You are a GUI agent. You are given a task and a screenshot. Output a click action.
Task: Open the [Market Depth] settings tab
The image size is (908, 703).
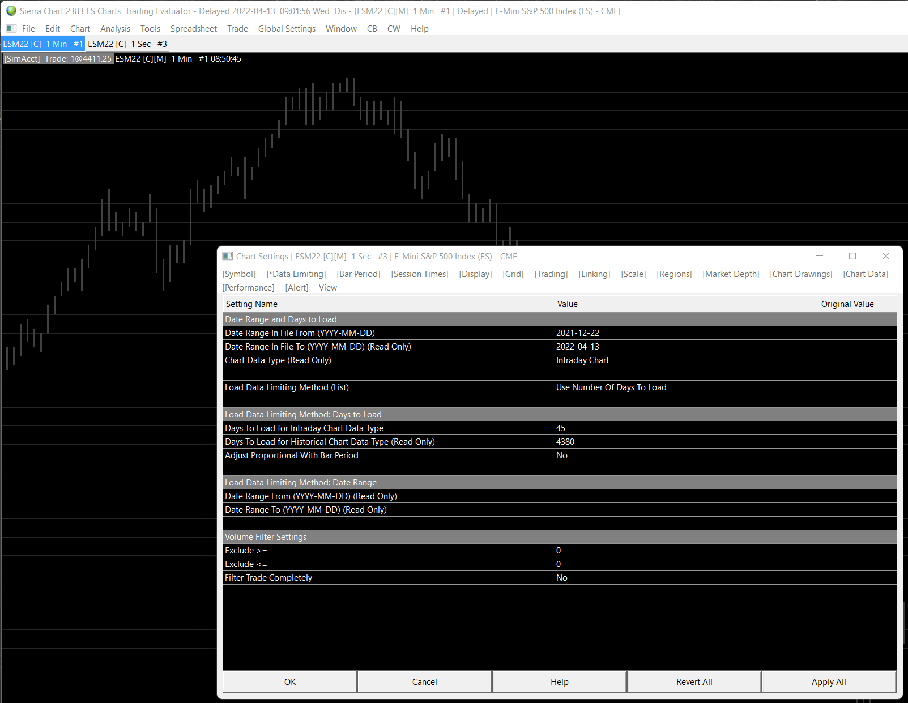(x=731, y=274)
